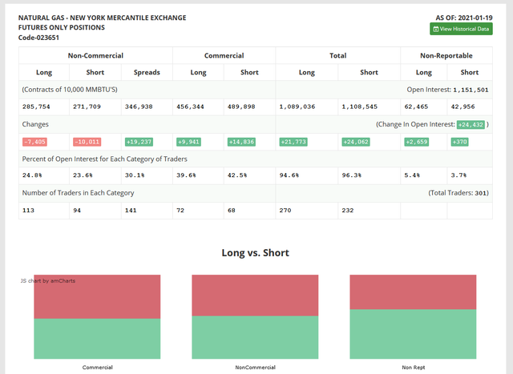Viewport: 513px width, 374px height.
Task: Select the Commercial column header
Action: 224,55
